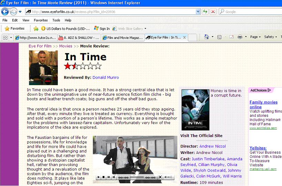The width and height of the screenshot is (282, 186).
Task: Click the red Stop loading icon
Action: (x=213, y=12)
